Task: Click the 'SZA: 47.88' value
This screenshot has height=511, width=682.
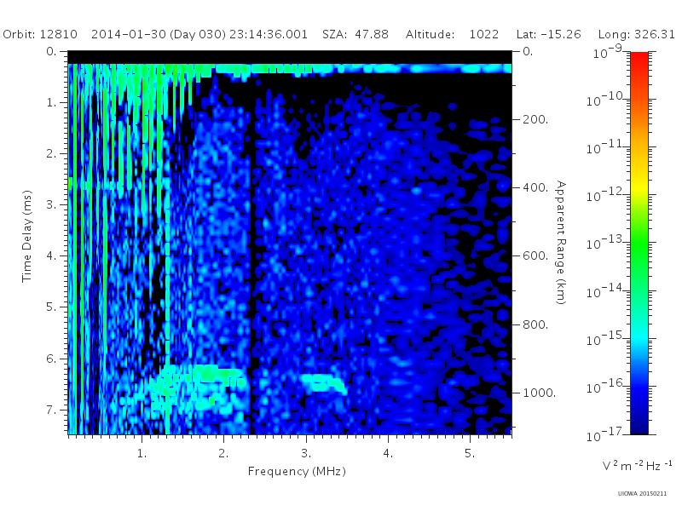Action: (x=355, y=34)
